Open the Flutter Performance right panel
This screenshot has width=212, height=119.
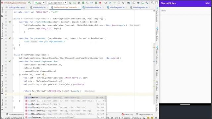click(157, 55)
